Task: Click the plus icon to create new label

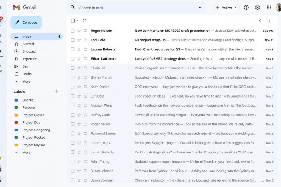Action: 56,91
